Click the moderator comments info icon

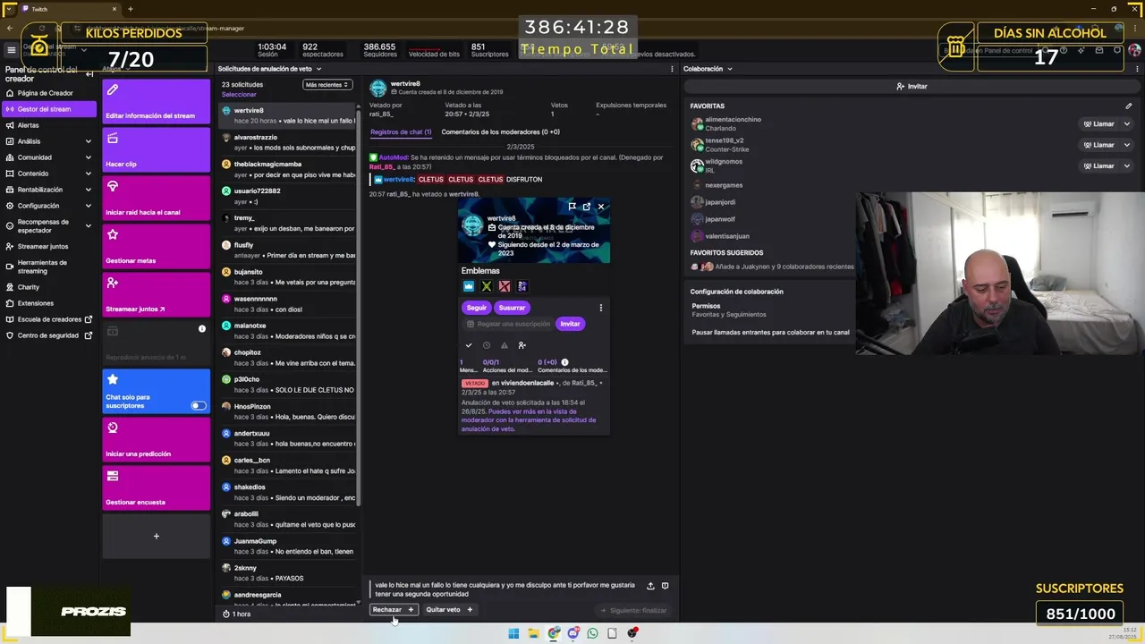point(564,362)
